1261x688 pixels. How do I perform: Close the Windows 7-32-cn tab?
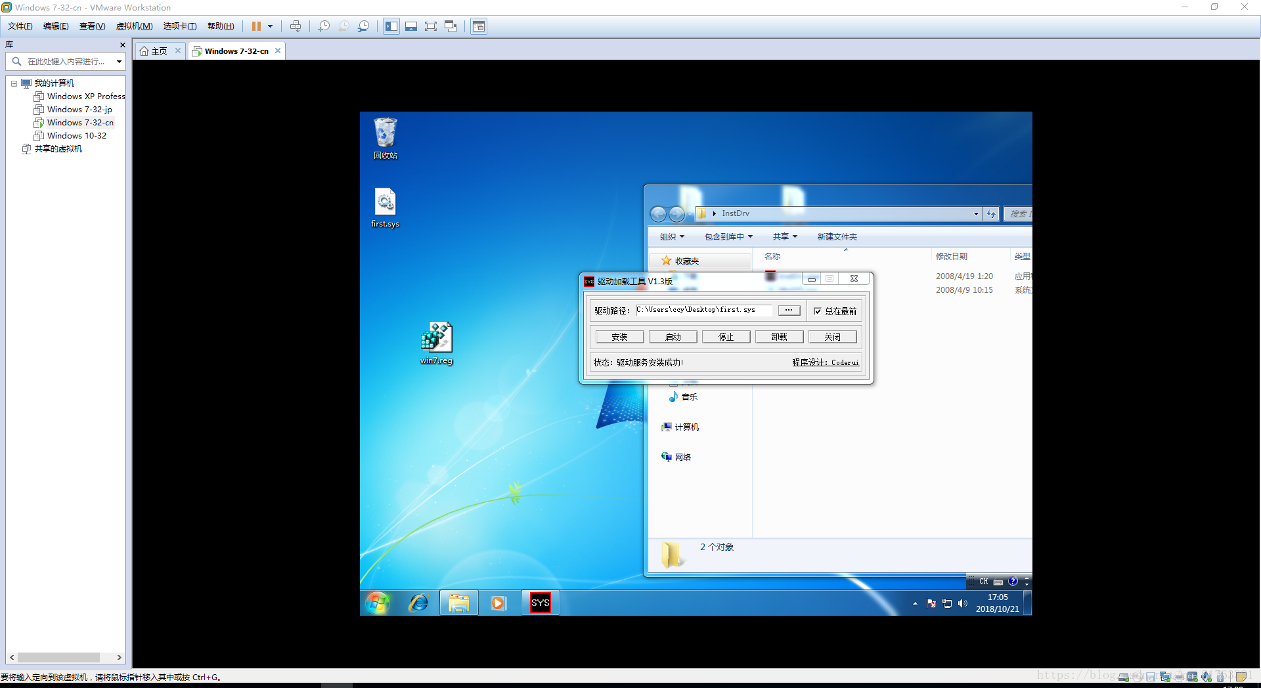(278, 51)
